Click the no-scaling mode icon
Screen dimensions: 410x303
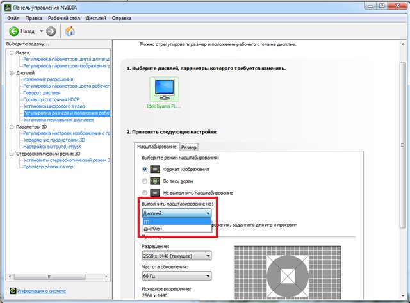click(x=155, y=193)
